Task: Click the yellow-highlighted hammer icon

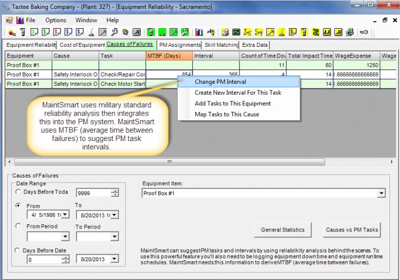Action: coord(270,32)
